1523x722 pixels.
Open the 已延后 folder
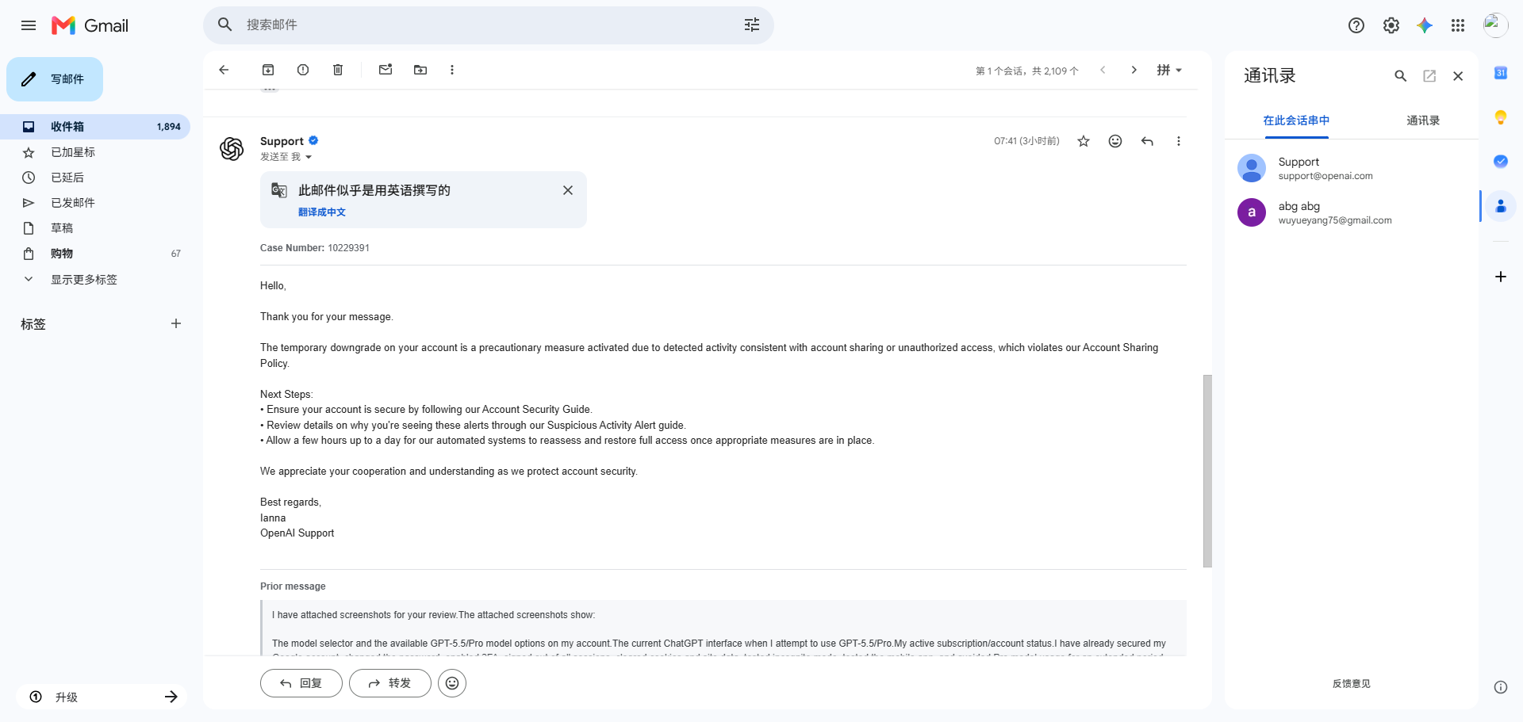[95, 178]
